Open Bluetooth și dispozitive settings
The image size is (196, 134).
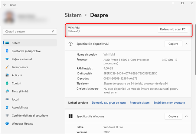[x=26, y=51]
